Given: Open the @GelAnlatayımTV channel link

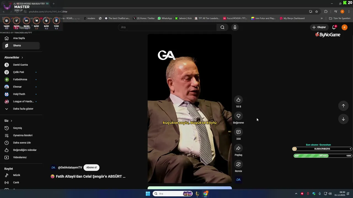Looking at the screenshot, I should (70, 167).
